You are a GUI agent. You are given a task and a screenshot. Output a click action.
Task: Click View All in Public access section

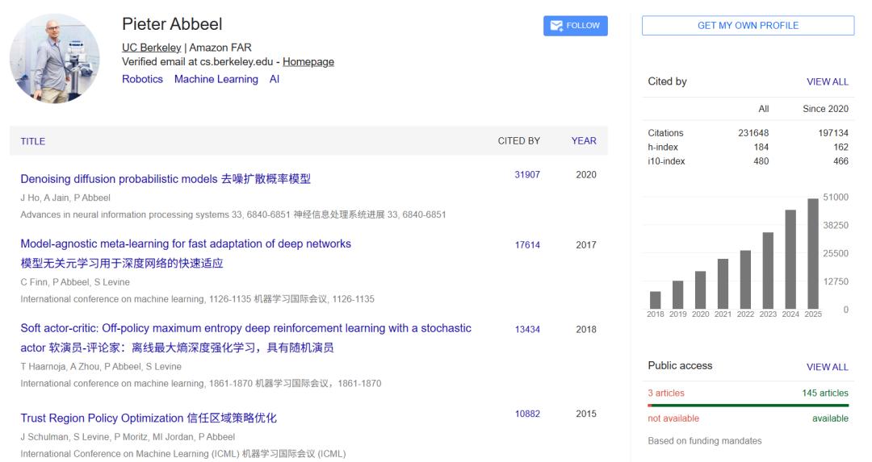point(827,367)
